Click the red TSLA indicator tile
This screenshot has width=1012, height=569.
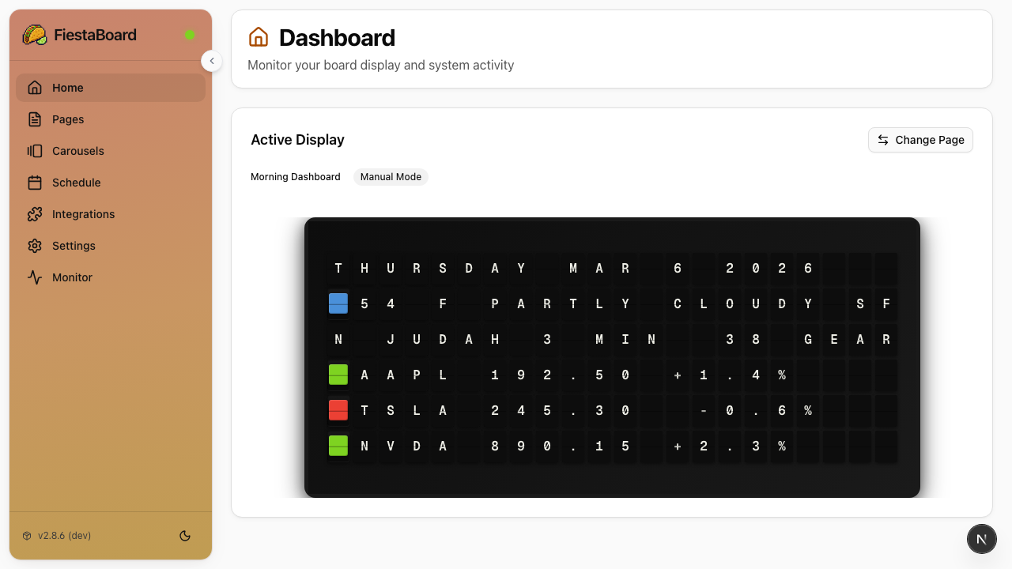point(338,410)
